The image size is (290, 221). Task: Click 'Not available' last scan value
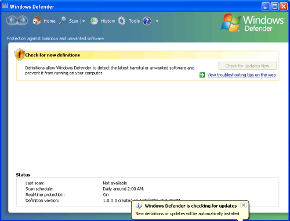tap(115, 183)
